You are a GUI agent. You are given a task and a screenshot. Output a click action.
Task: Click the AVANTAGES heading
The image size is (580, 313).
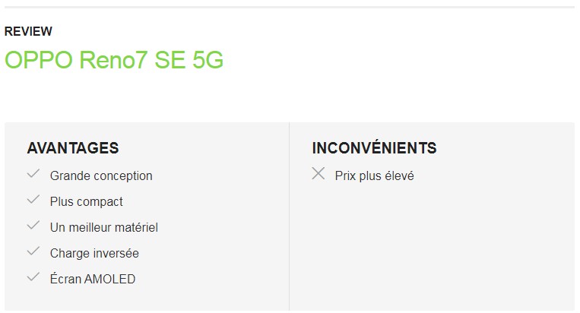tap(73, 148)
